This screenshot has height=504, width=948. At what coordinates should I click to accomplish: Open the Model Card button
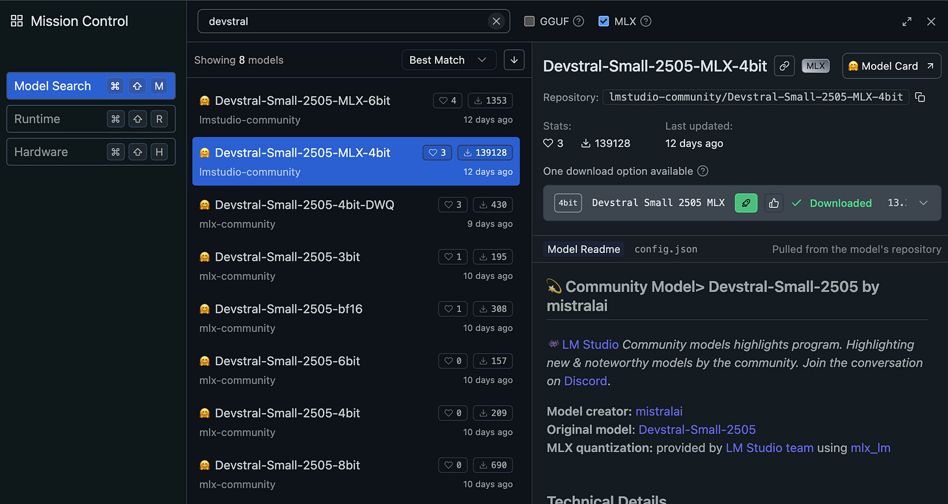[x=892, y=66]
